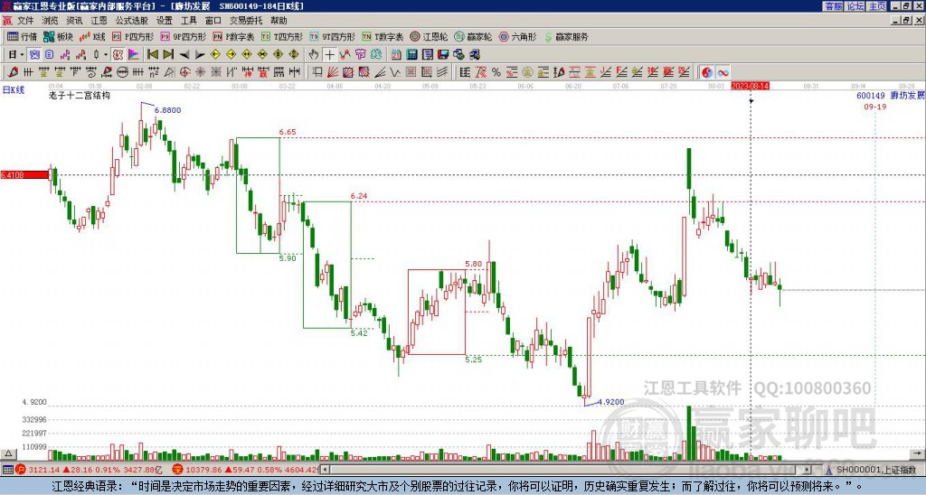Screen dimensions: 926x495
Task: Open the 资讯 menu
Action: 74,21
